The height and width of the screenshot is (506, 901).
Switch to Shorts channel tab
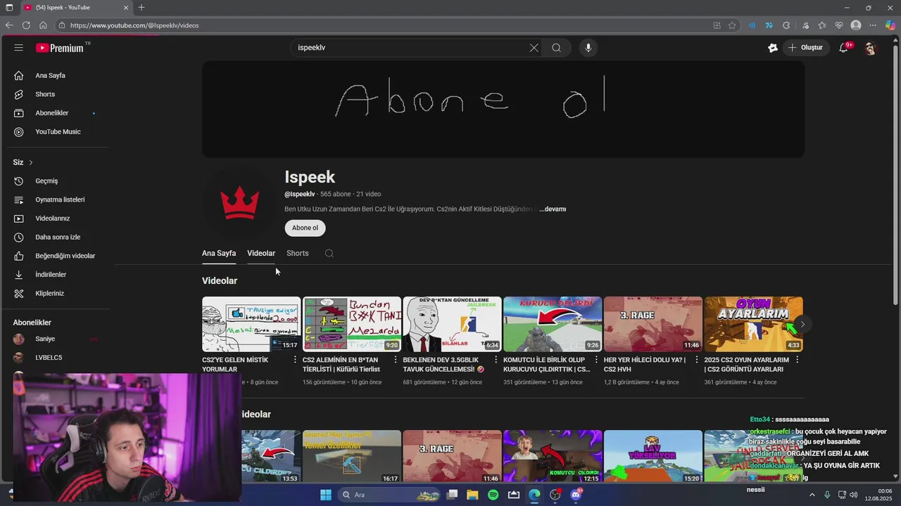pyautogui.click(x=298, y=253)
